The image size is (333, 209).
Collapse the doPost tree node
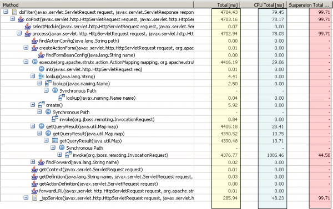(x=13, y=19)
